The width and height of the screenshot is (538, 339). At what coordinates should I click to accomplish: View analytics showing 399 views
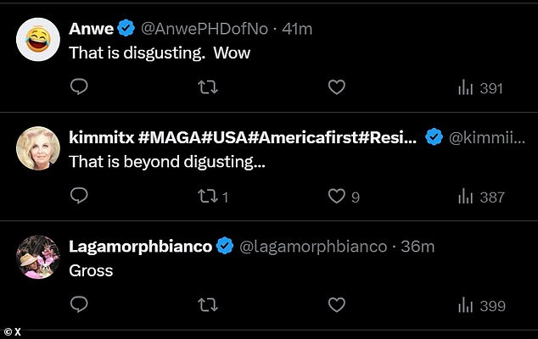click(480, 305)
